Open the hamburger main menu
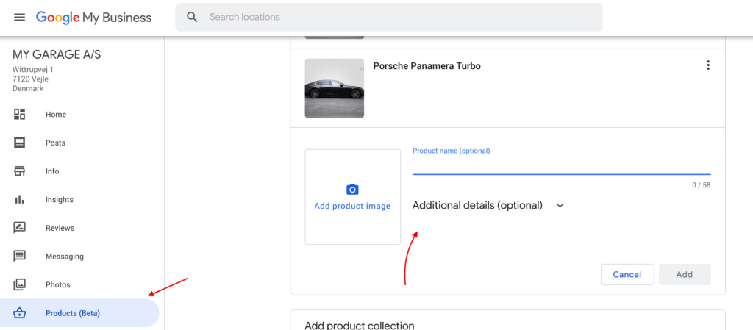The height and width of the screenshot is (330, 753). coord(19,17)
